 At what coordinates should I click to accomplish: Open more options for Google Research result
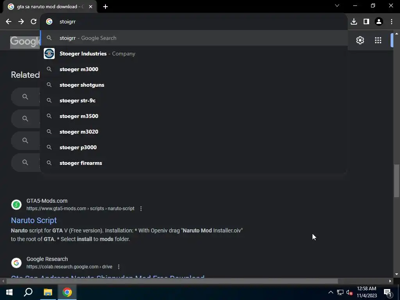119,267
